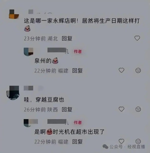Like the author's reply '泉州的'
The height and width of the screenshot is (153, 150).
[121, 70]
